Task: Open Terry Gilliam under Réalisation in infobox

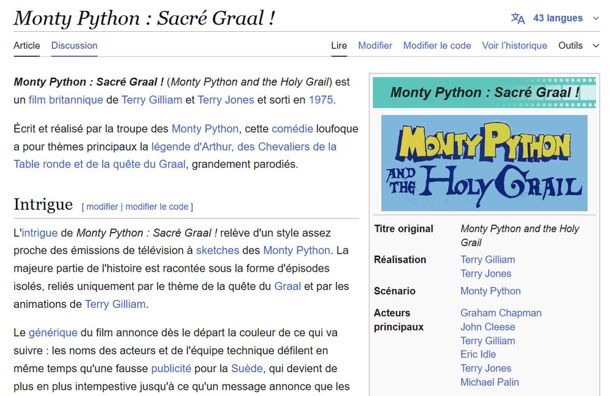Action: 487,260
